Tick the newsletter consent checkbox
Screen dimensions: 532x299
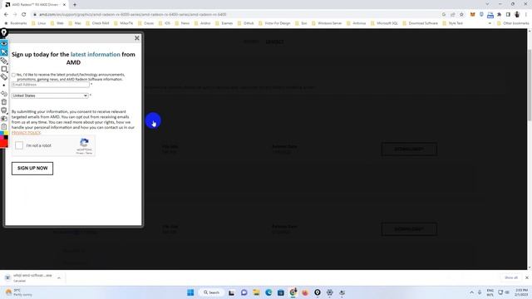(x=13, y=75)
